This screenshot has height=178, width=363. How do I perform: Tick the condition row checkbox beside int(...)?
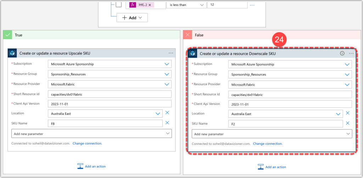tap(118, 4)
